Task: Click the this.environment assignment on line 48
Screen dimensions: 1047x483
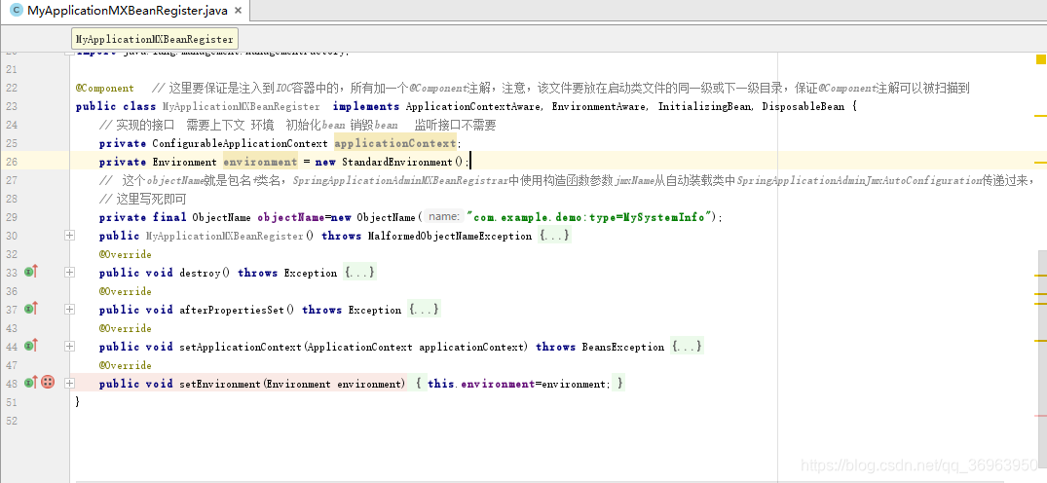Action: 519,384
